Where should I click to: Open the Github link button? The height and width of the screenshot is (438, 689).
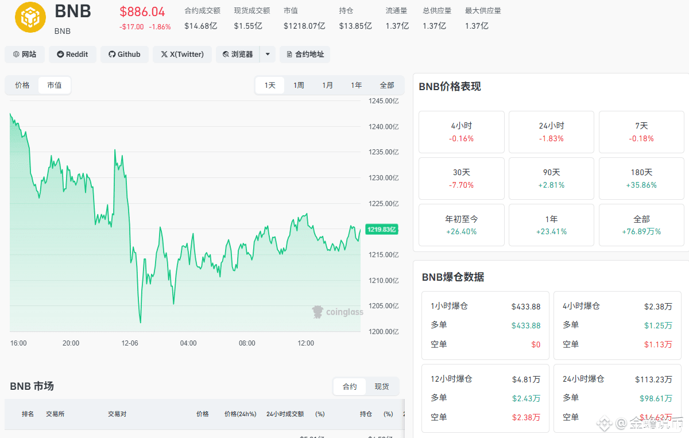coord(125,55)
